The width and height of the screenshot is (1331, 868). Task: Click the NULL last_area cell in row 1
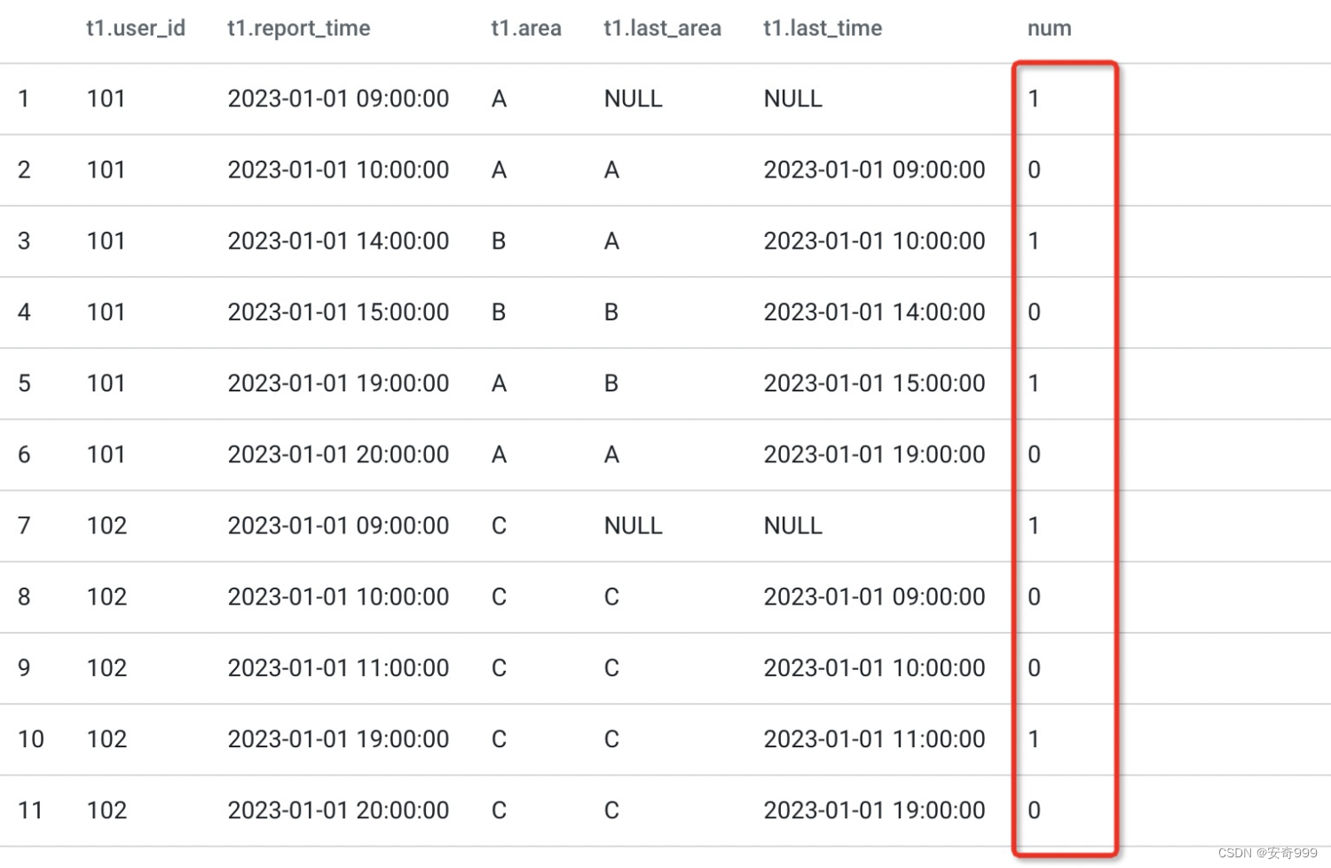tap(634, 99)
